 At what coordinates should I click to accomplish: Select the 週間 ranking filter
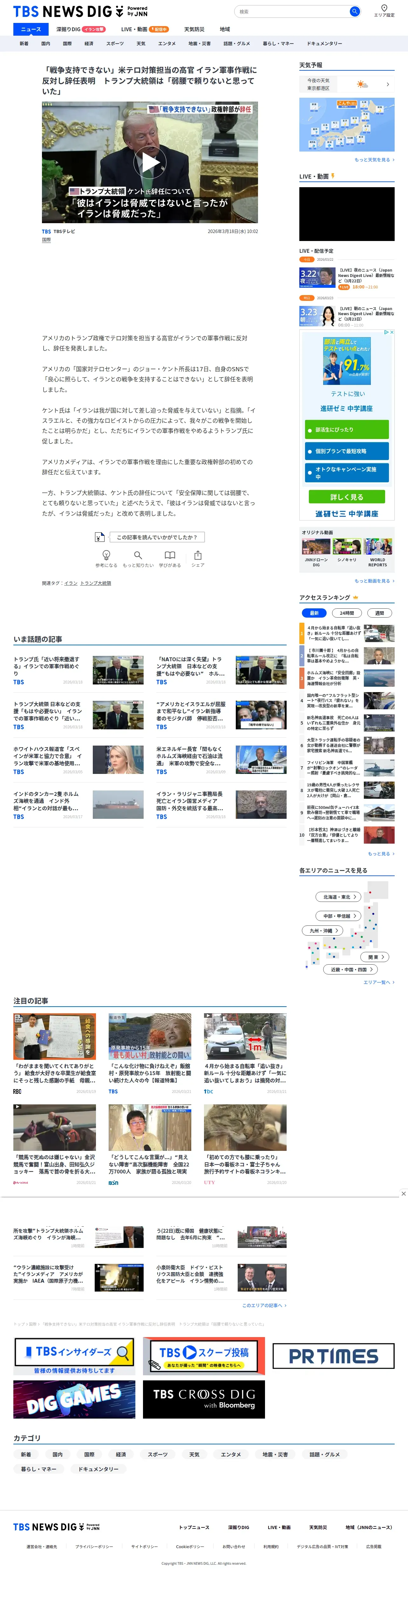[x=379, y=613]
